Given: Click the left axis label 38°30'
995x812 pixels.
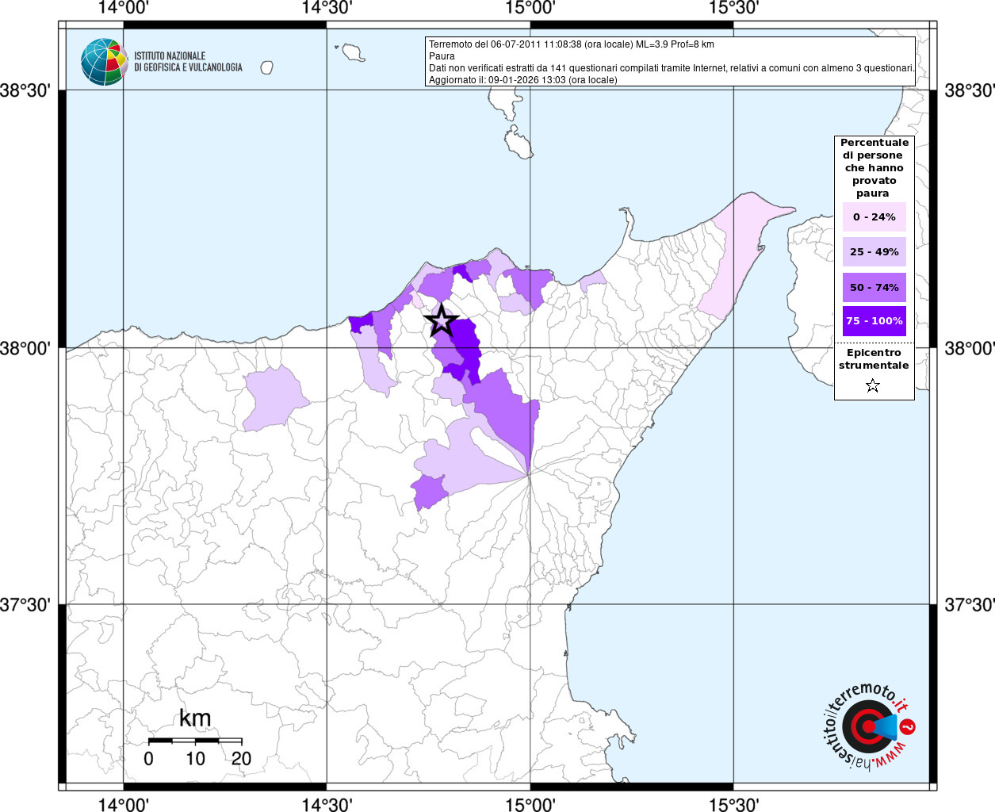Looking at the screenshot, I should 25,90.
